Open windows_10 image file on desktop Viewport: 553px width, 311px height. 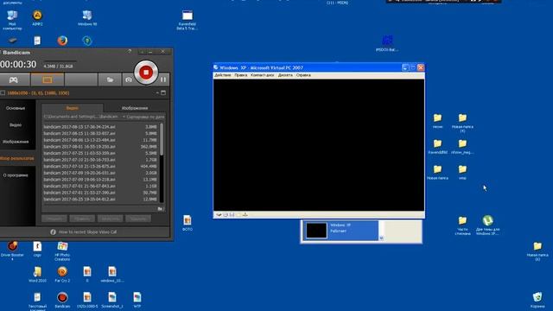(x=112, y=275)
